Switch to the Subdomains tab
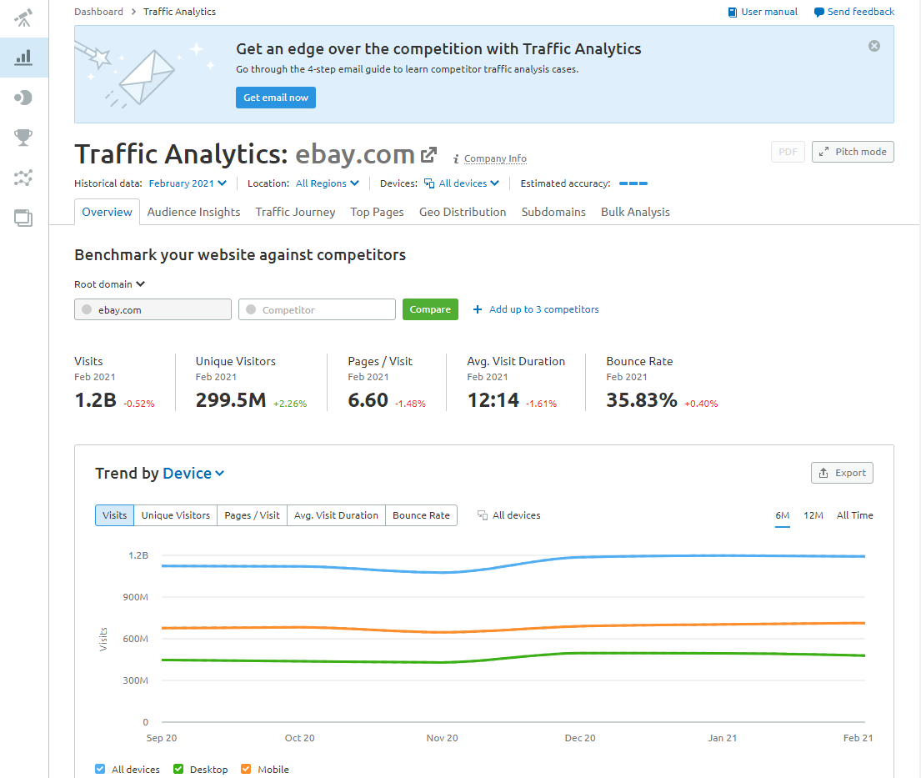The image size is (921, 778). 553,212
